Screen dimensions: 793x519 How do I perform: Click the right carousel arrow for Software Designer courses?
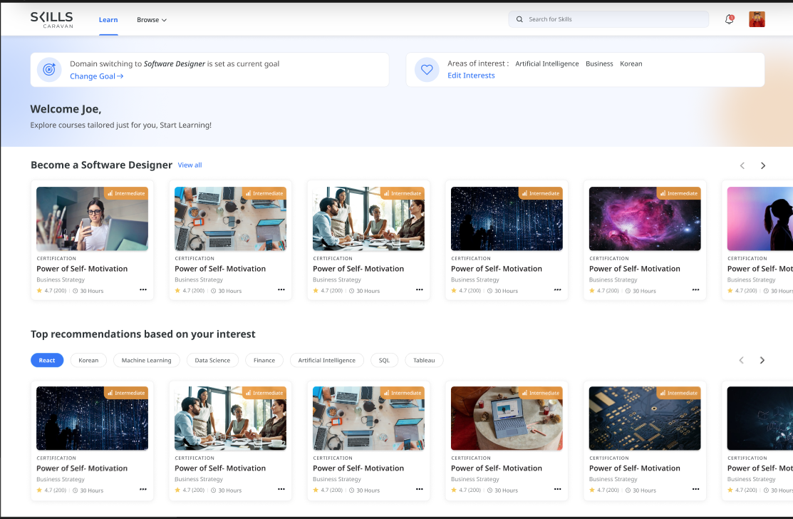[762, 165]
